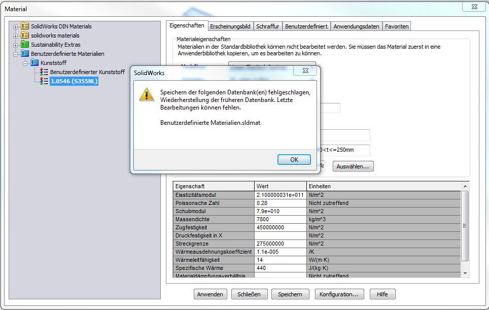This screenshot has width=489, height=310.
Task: Select the Benutzerdefinierte Materialien tree label
Action: [x=67, y=54]
